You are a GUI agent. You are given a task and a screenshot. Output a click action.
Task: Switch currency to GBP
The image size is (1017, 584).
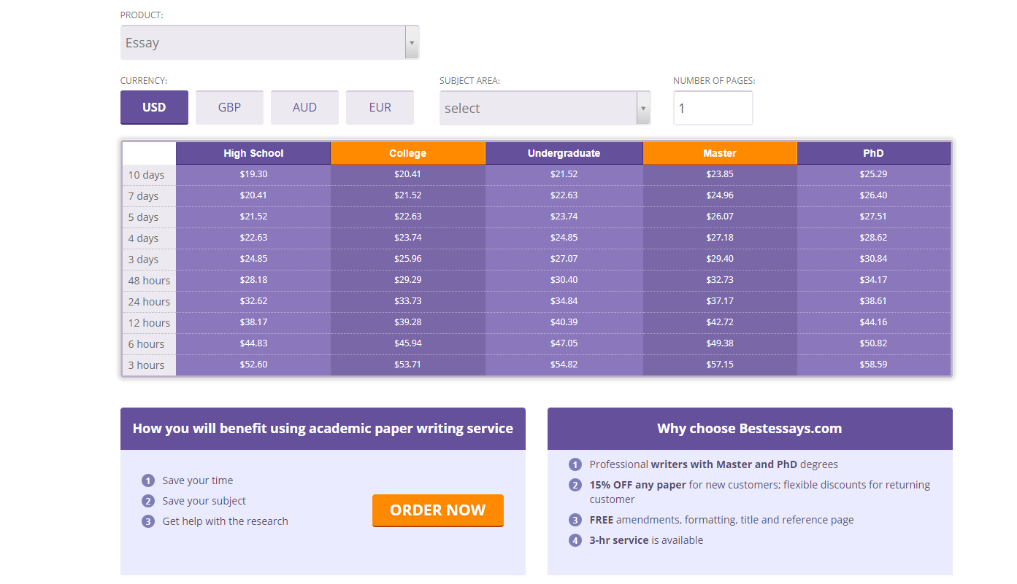(229, 107)
